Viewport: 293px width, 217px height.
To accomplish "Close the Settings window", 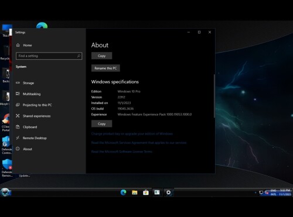I will click(x=210, y=32).
